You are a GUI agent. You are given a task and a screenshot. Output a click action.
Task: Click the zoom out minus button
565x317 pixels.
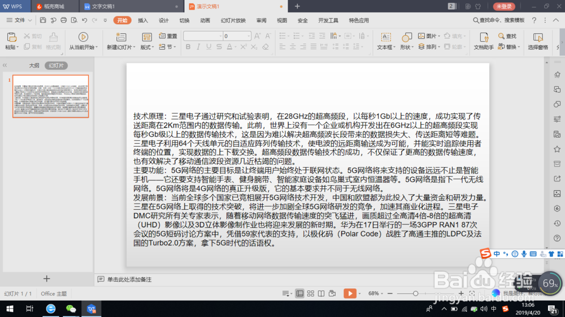point(390,294)
